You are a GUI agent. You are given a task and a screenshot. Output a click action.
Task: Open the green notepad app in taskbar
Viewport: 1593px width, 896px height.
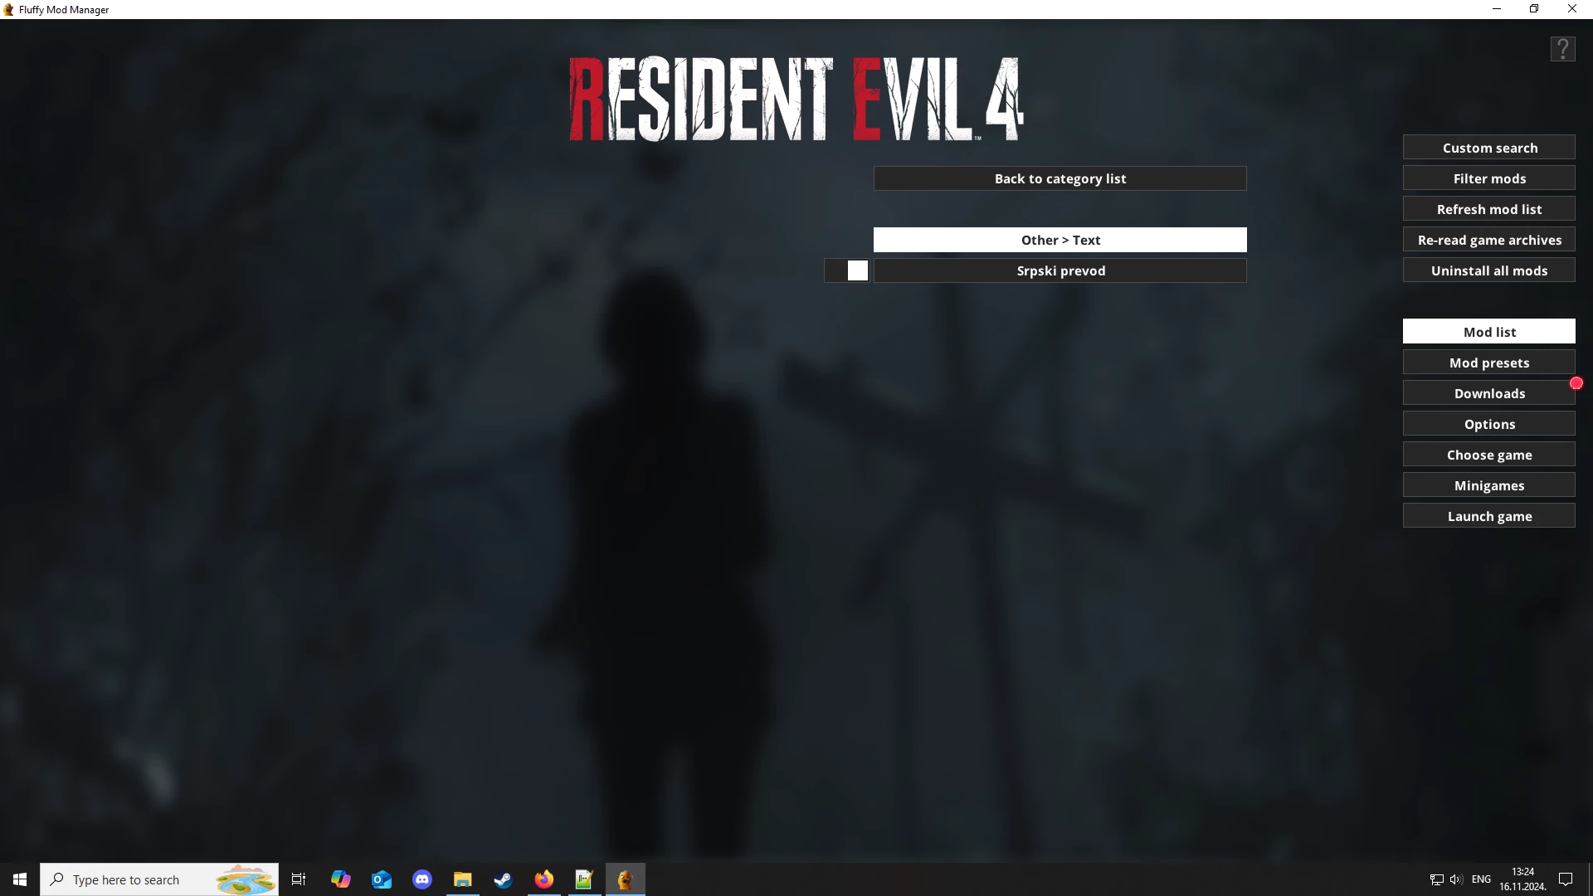tap(584, 879)
